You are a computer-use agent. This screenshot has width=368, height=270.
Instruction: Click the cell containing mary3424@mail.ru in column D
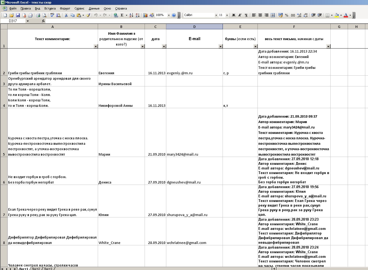coord(194,133)
